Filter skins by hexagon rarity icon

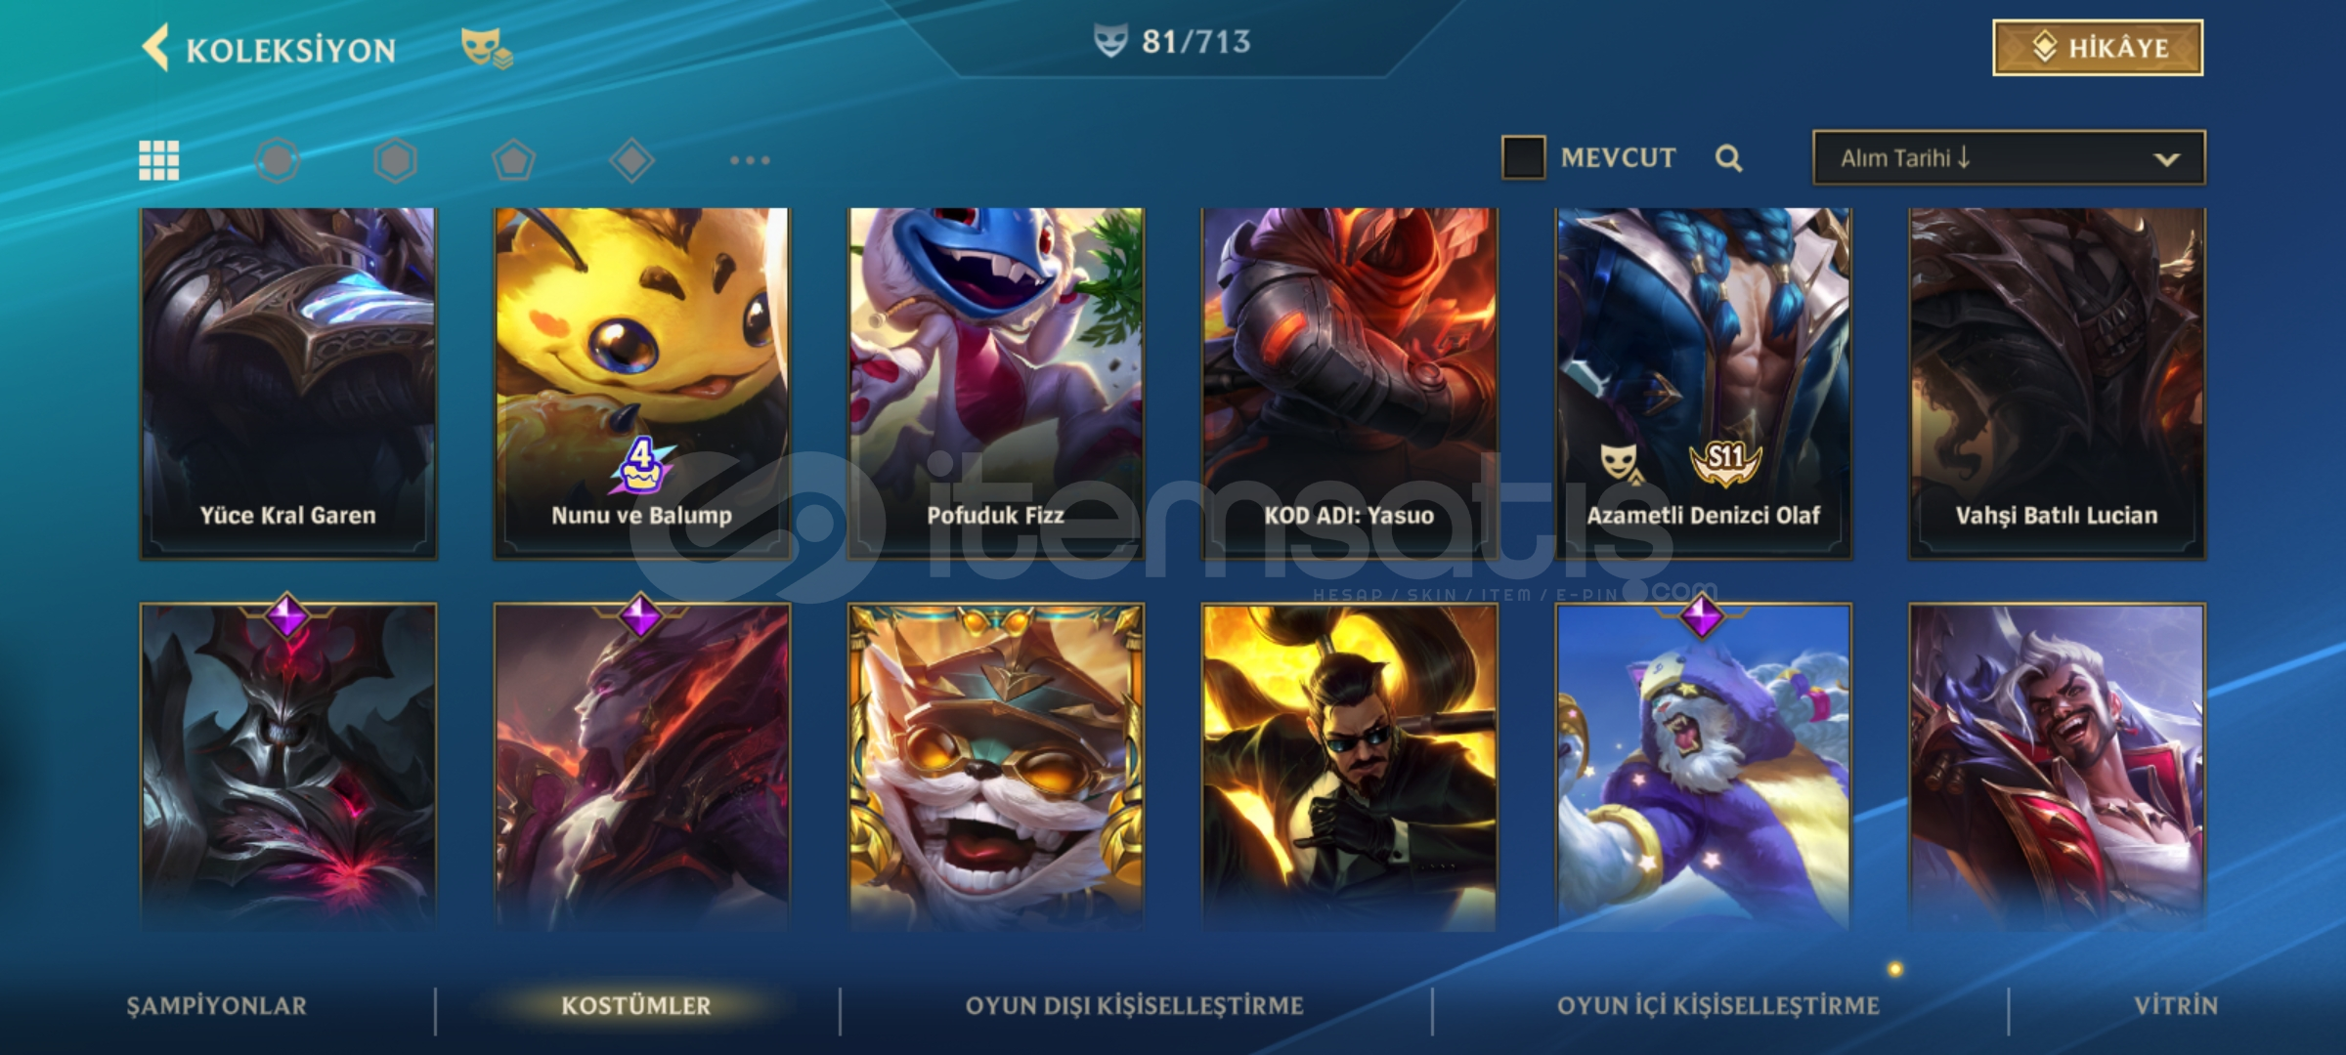pyautogui.click(x=396, y=160)
